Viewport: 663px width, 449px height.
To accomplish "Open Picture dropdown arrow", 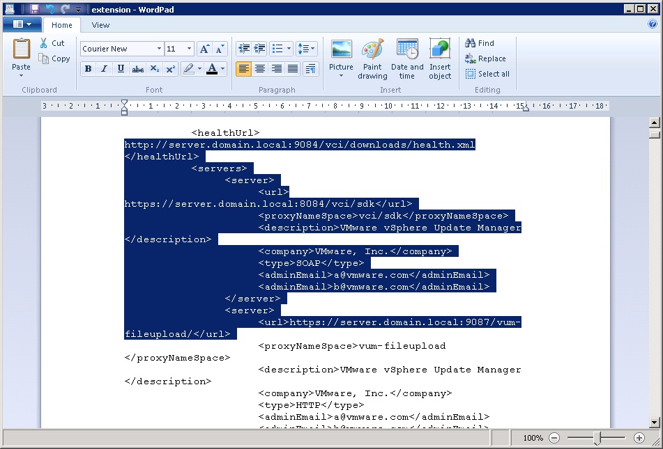I will 341,77.
